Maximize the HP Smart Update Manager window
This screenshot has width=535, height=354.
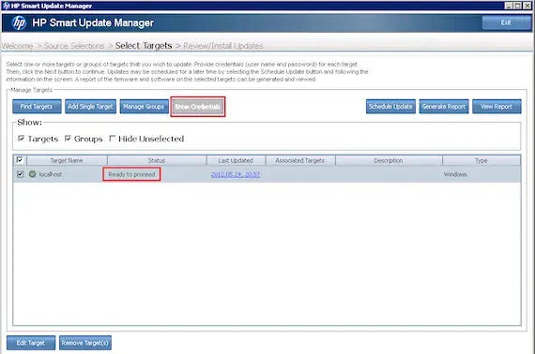tap(517, 6)
